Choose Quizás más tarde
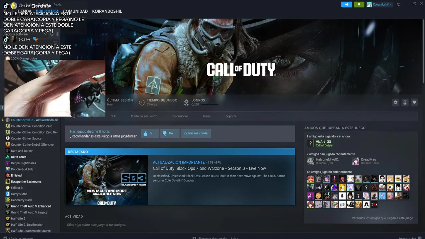425x239 pixels. pos(196,133)
